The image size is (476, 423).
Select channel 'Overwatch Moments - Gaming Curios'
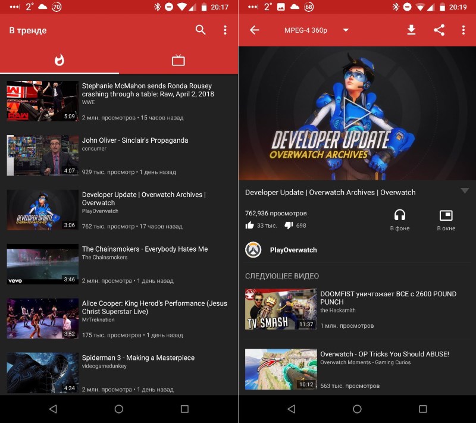(x=365, y=362)
